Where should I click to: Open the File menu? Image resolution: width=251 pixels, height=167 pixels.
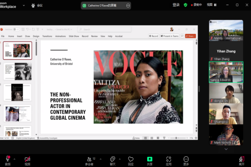click(3, 36)
